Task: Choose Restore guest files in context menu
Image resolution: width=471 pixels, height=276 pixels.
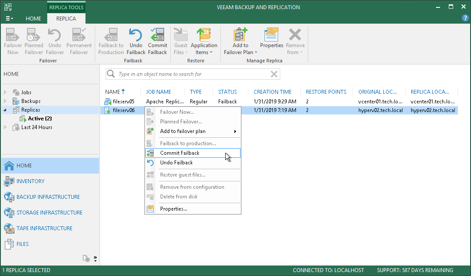Action: pos(193,175)
